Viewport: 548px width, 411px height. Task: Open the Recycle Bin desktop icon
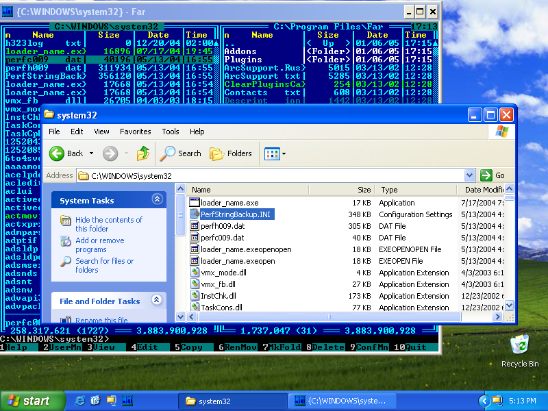(520, 345)
